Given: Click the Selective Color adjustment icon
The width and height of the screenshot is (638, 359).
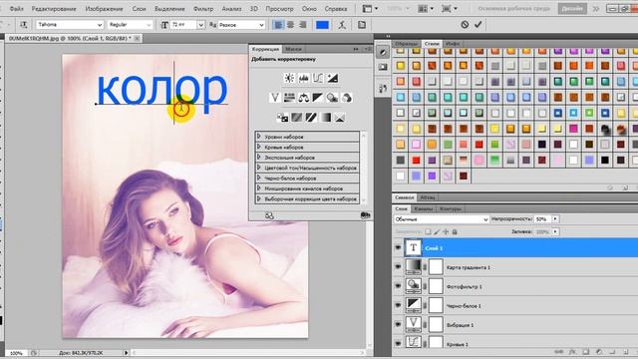Looking at the screenshot, I should (340, 118).
